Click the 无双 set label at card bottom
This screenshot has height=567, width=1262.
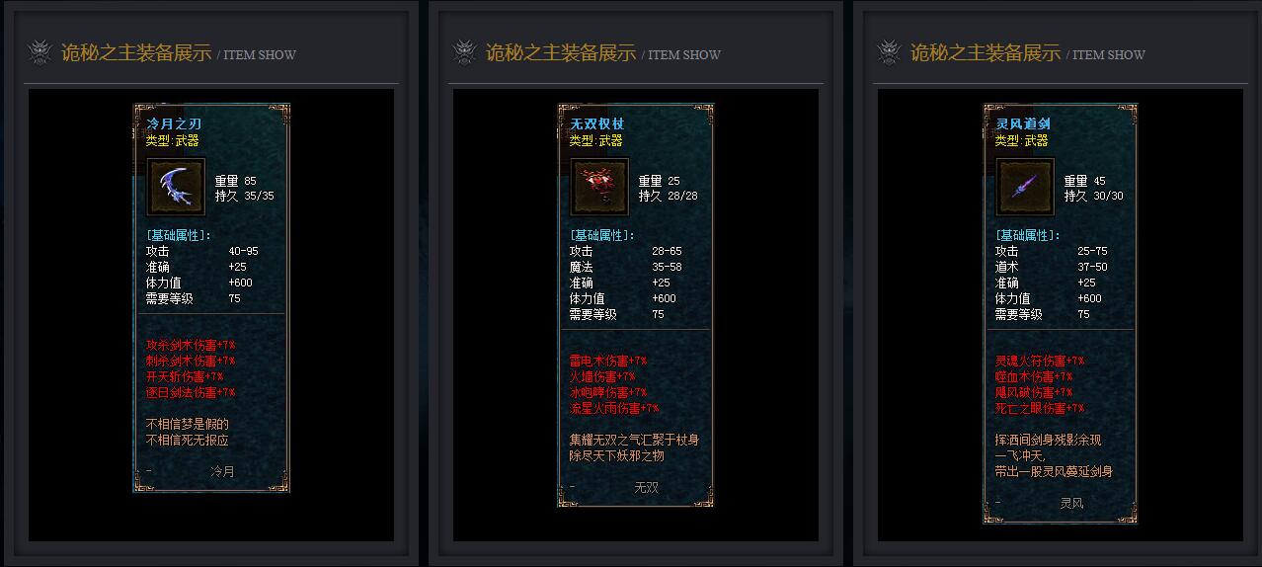pos(646,488)
